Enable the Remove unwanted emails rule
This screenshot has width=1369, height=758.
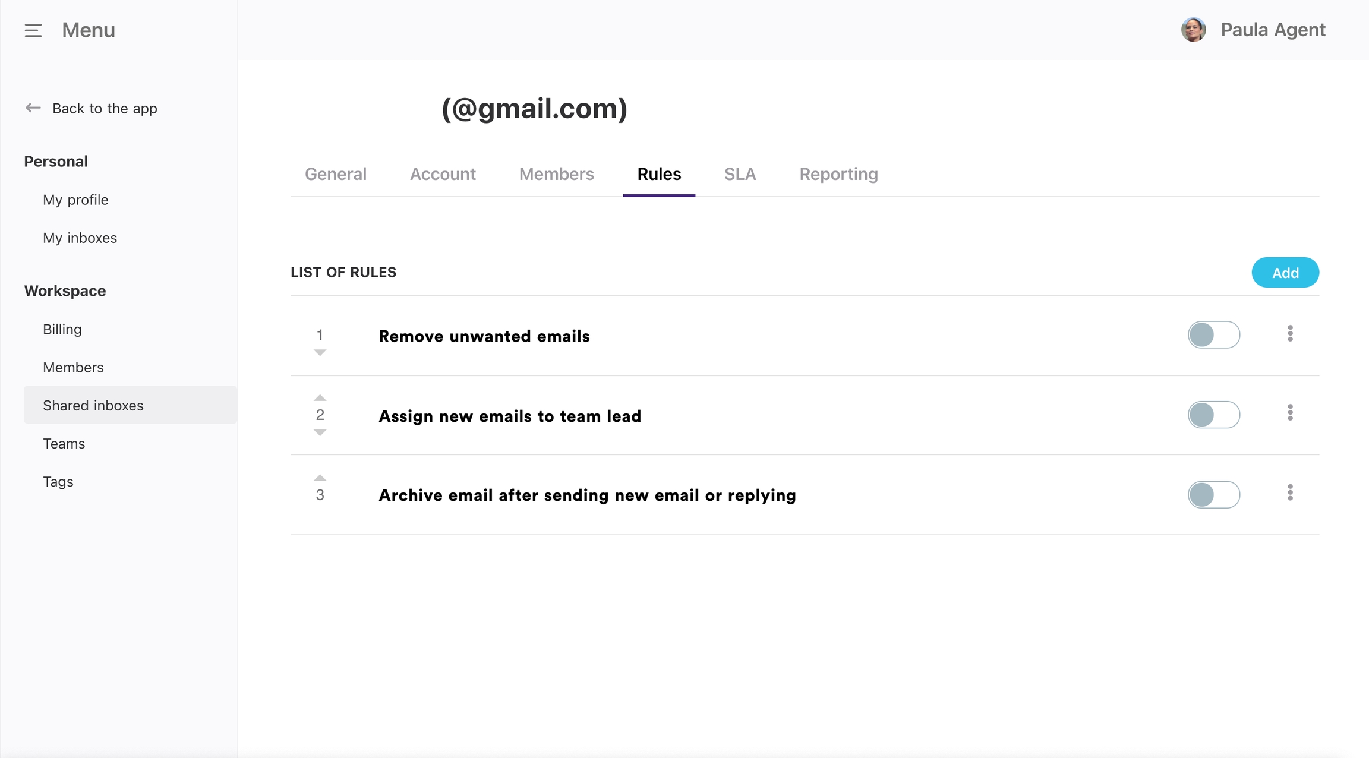[1213, 335]
